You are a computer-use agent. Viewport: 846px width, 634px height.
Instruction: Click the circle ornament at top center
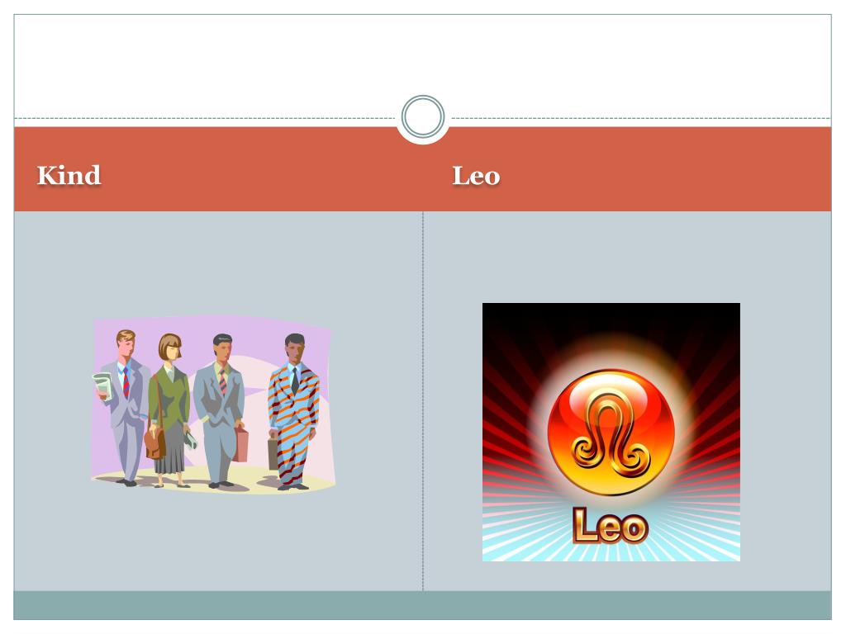click(423, 117)
